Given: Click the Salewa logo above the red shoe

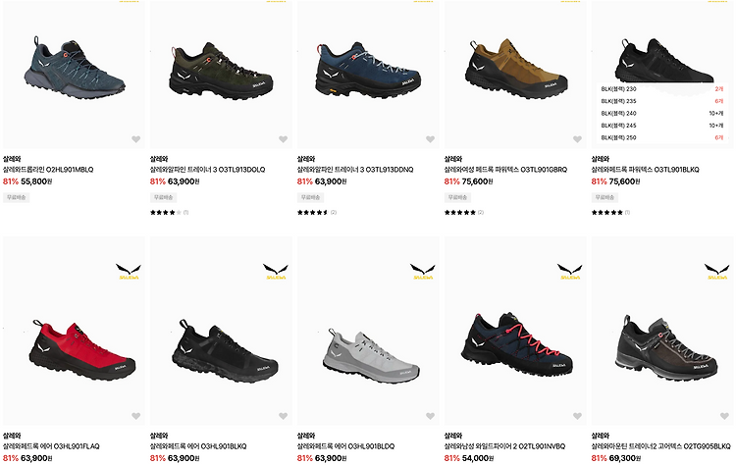Looking at the screenshot, I should 129,271.
